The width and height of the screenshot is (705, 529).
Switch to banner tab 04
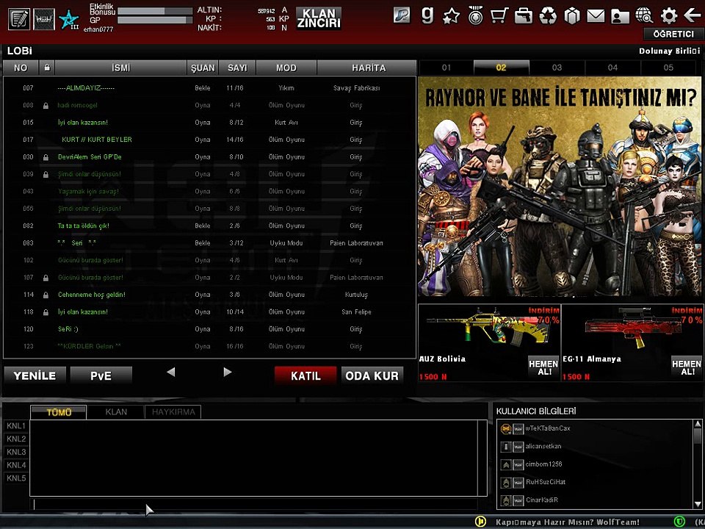(x=612, y=68)
